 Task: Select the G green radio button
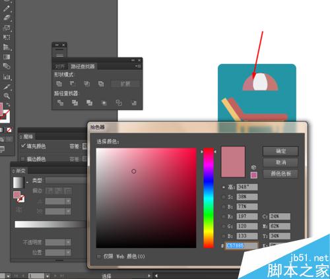tap(224, 226)
